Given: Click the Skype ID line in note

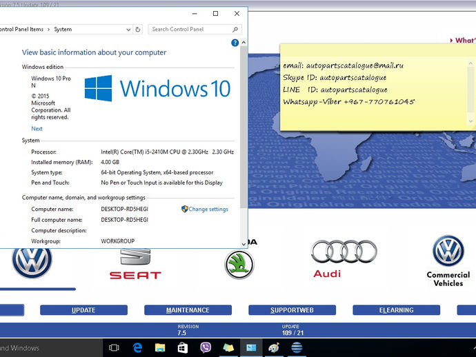Looking at the screenshot, I should 335,78.
